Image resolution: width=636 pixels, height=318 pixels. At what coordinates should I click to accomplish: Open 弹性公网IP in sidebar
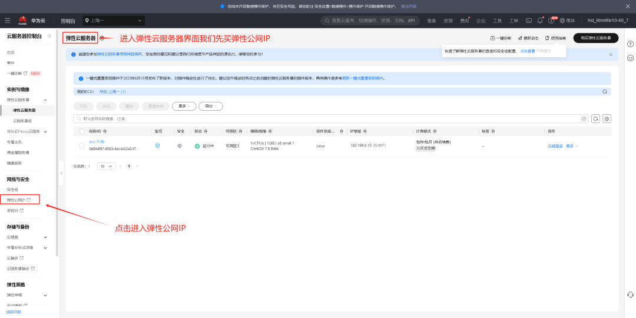click(x=19, y=200)
